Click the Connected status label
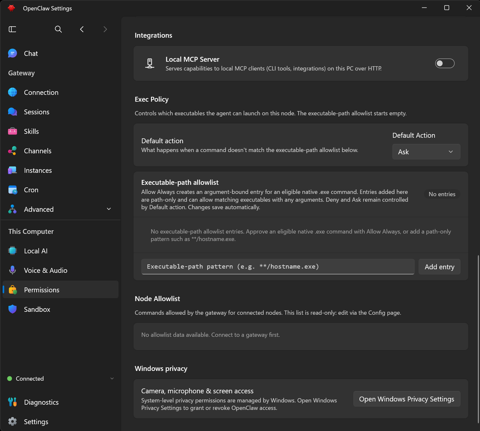Screen dimensions: 480x431 (x=30, y=379)
